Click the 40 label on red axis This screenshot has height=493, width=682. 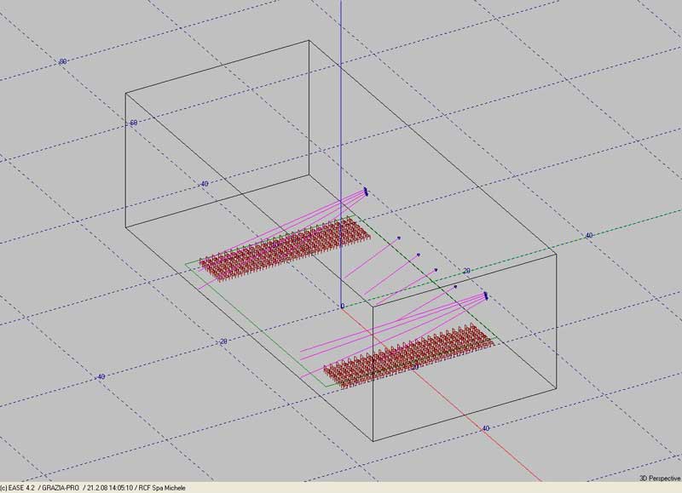486,428
